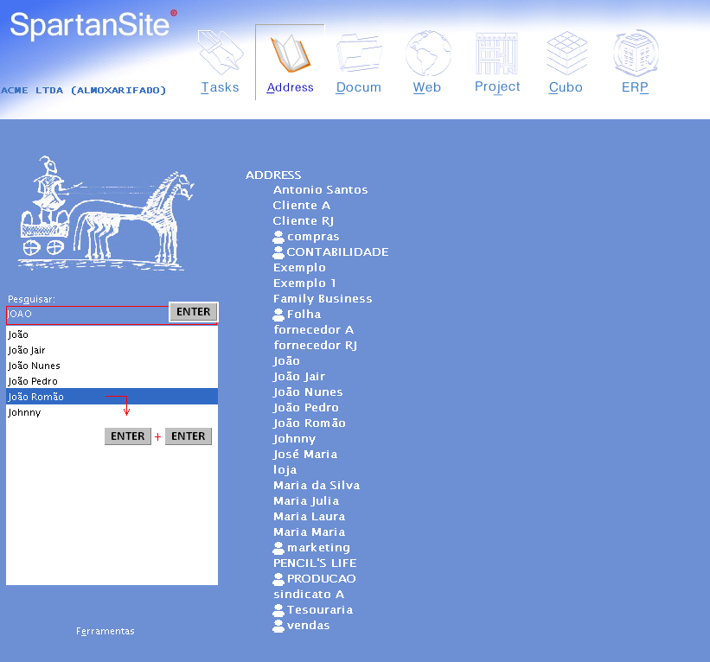This screenshot has width=710, height=662.
Task: Open fornecedor RJ address entry
Action: tap(315, 345)
